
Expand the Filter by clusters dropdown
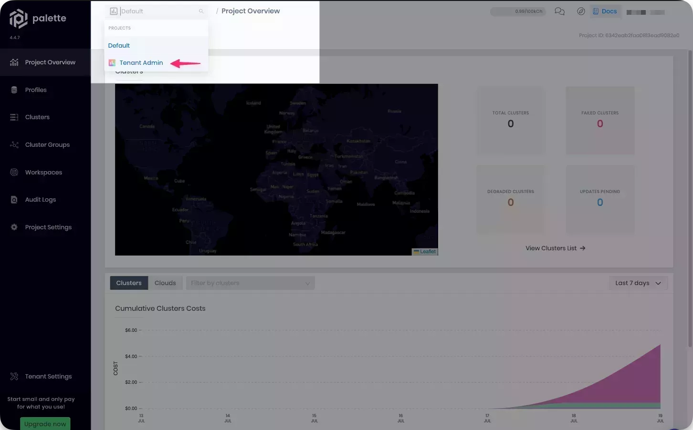point(250,283)
